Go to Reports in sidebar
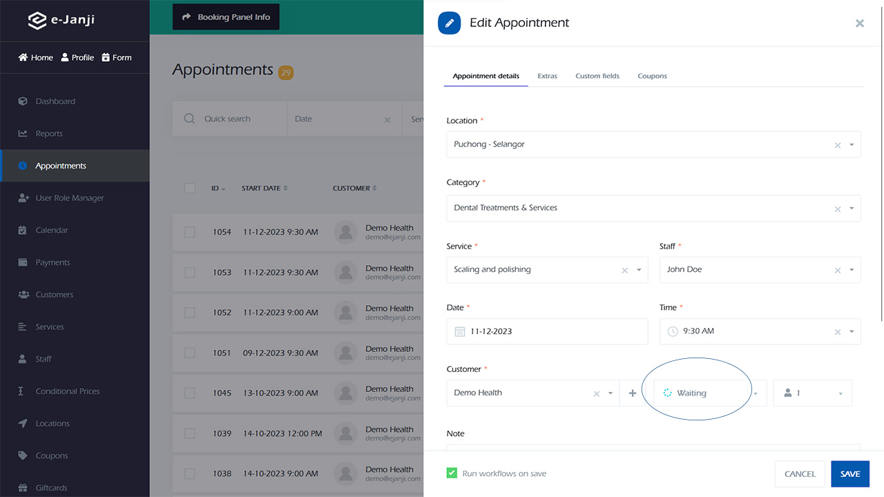This screenshot has height=497, width=884. pos(48,134)
